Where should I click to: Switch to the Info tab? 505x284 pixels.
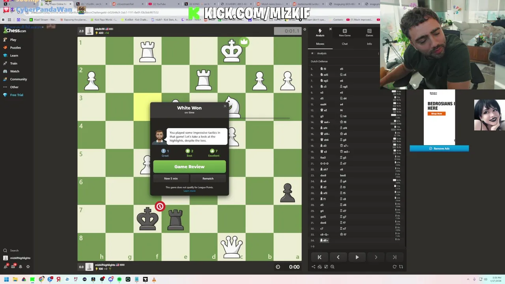pyautogui.click(x=369, y=44)
